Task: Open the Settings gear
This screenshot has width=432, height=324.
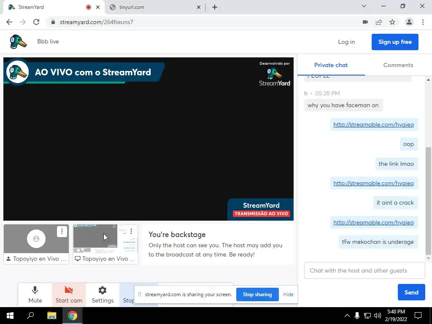Action: (103, 295)
